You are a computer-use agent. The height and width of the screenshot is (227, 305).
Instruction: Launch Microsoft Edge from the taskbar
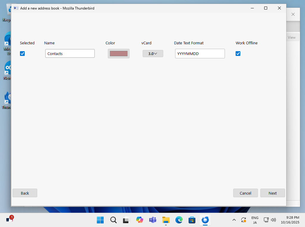pyautogui.click(x=179, y=220)
